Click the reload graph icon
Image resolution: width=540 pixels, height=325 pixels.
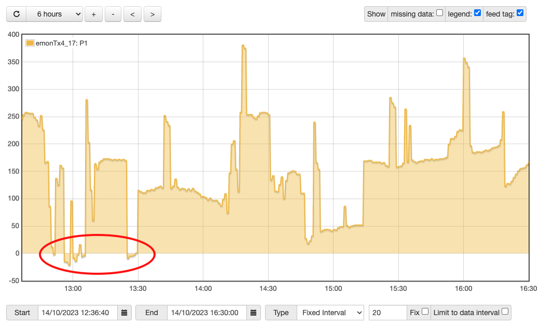tap(16, 14)
